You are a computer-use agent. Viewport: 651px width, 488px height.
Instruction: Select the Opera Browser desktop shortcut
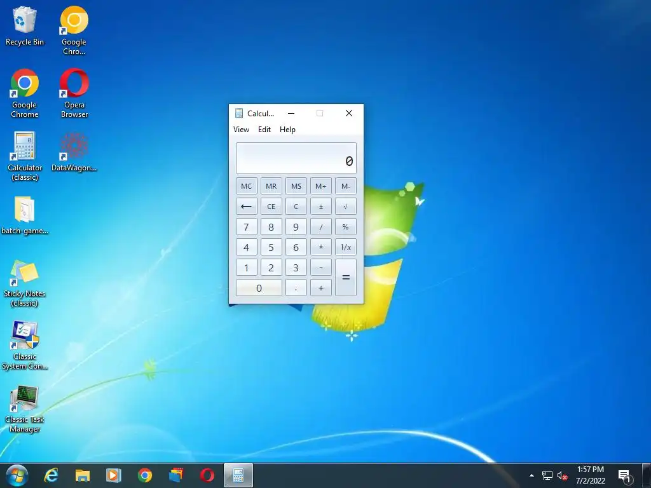pos(74,94)
